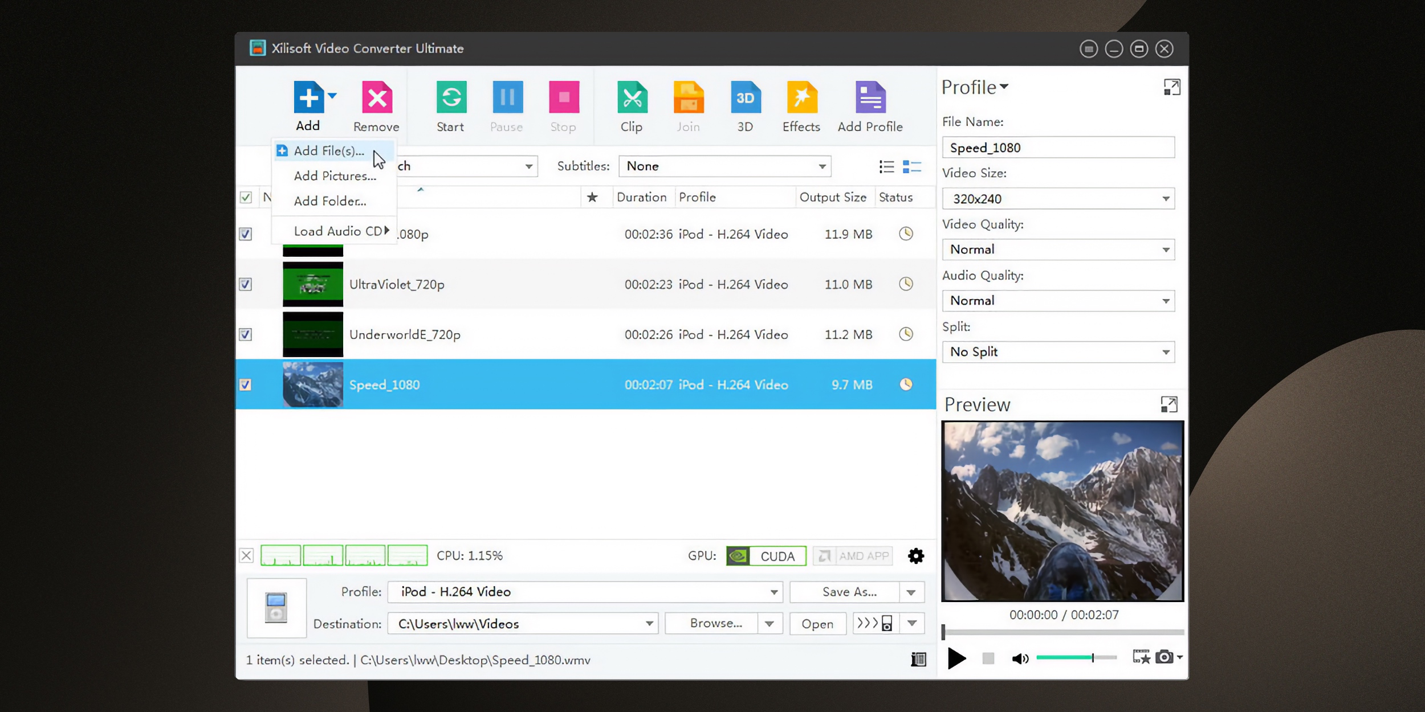Click the Add file toolbar icon
1425x712 pixels.
click(308, 98)
